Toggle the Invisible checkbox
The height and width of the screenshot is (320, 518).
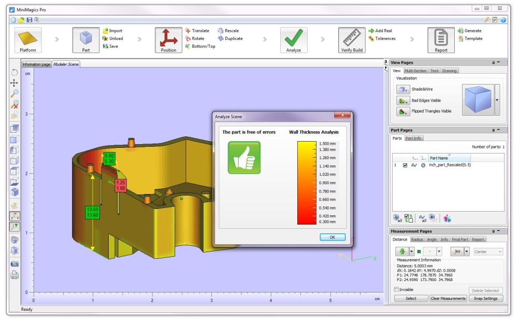click(x=396, y=289)
